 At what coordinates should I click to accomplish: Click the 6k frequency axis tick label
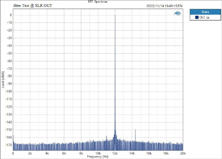coord(64,153)
